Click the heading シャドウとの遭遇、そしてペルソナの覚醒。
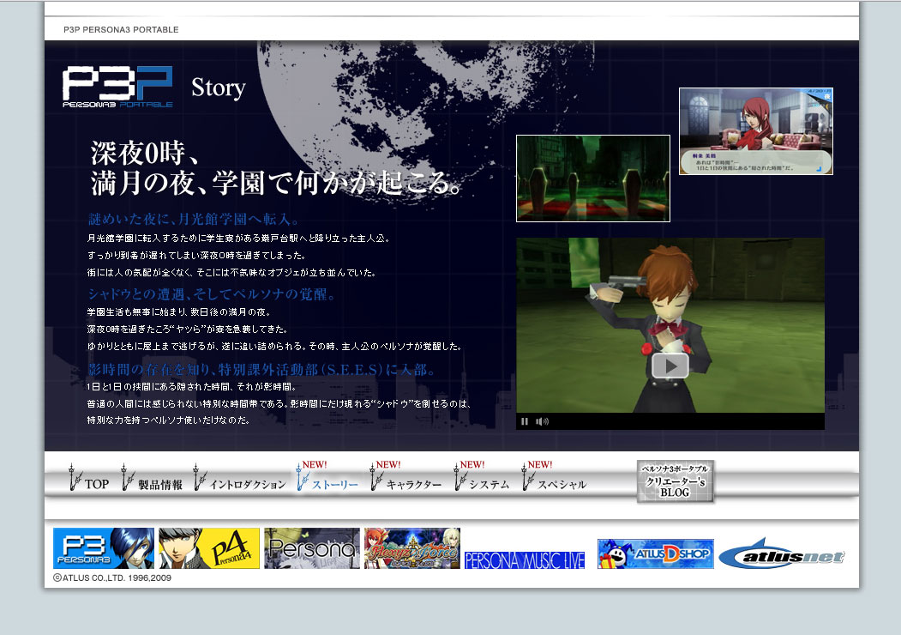 212,294
